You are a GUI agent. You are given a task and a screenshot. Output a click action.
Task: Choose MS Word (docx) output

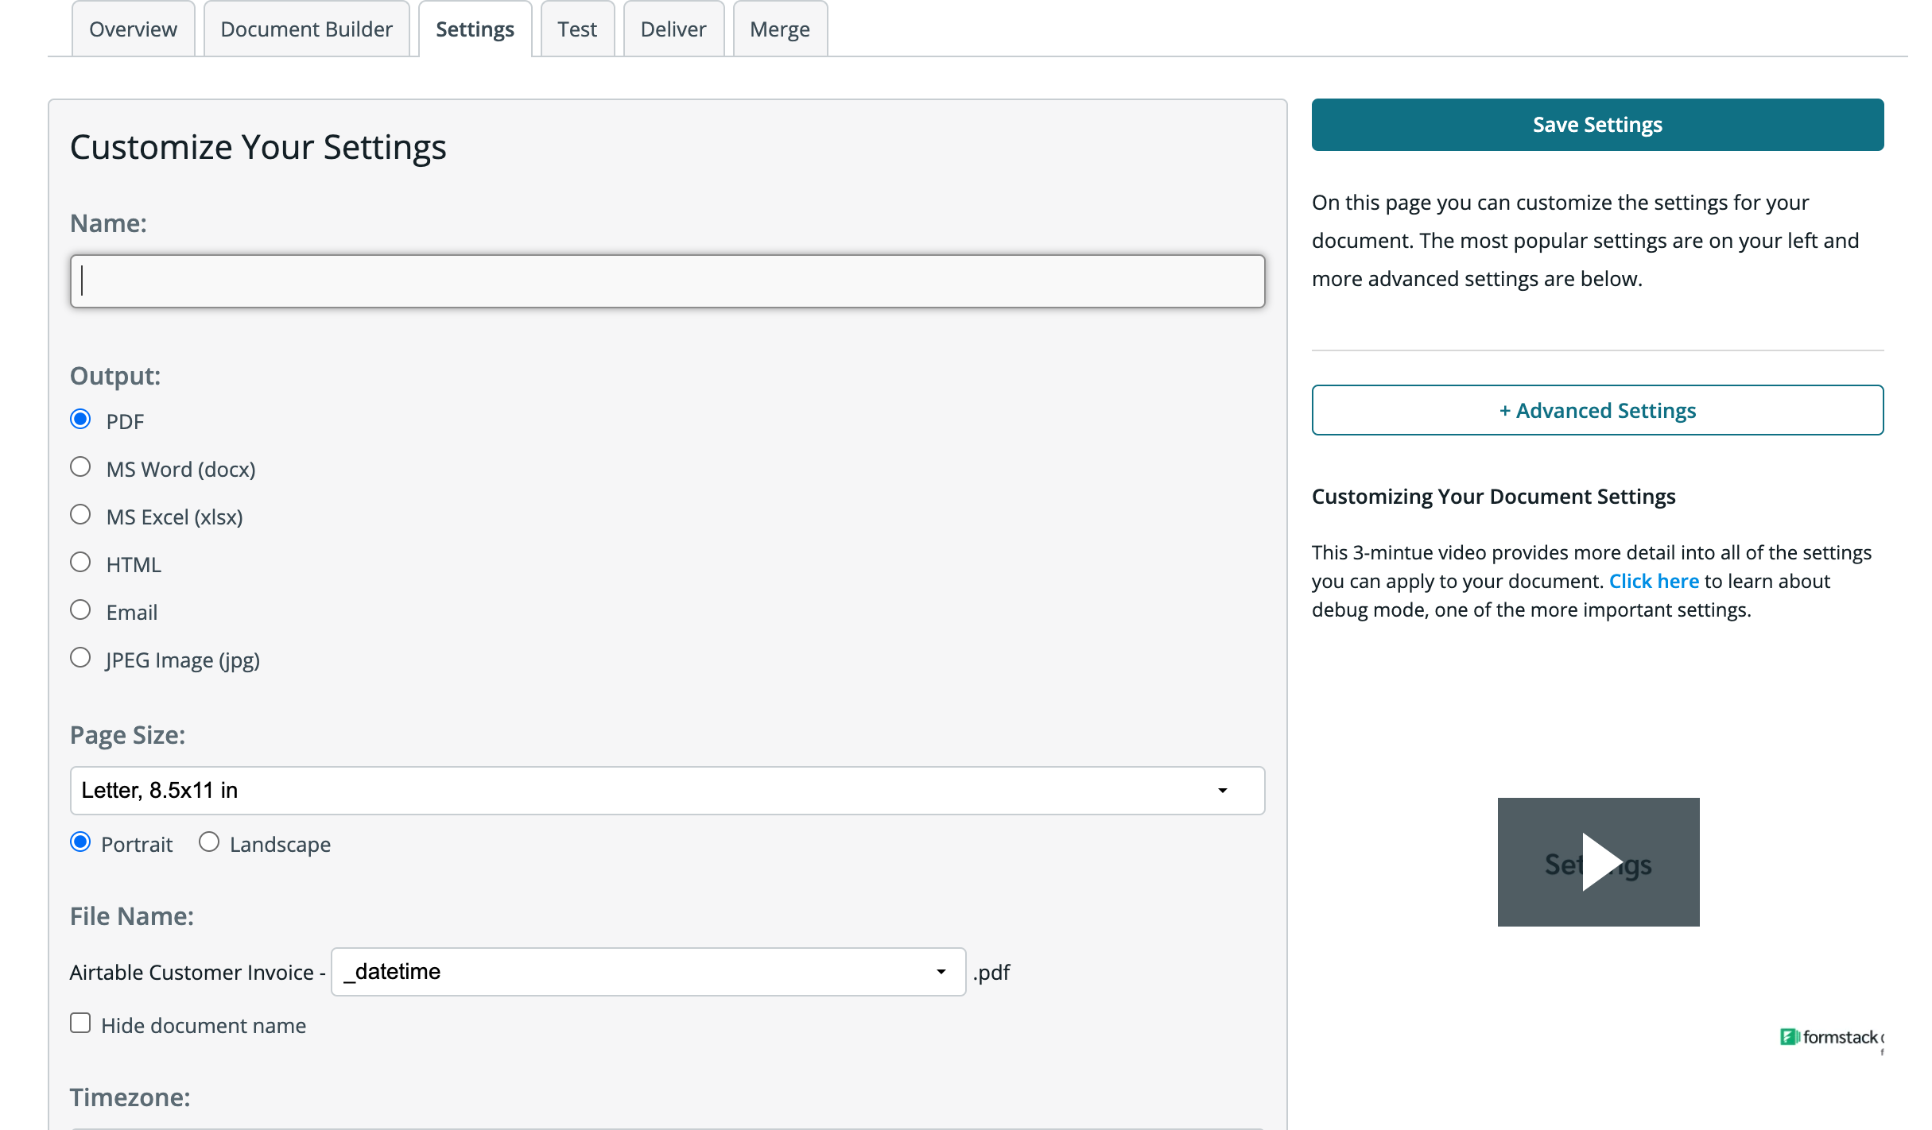click(x=80, y=467)
